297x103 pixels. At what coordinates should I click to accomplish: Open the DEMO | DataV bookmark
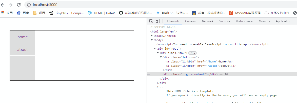[x=101, y=13]
